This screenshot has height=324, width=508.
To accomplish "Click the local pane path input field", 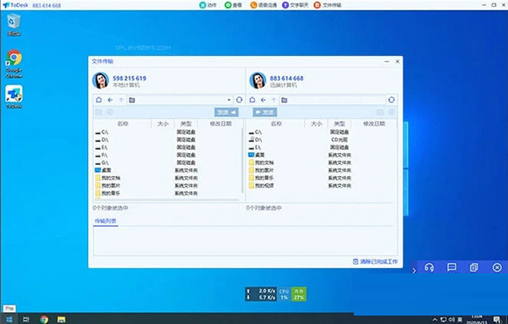I will [x=179, y=100].
